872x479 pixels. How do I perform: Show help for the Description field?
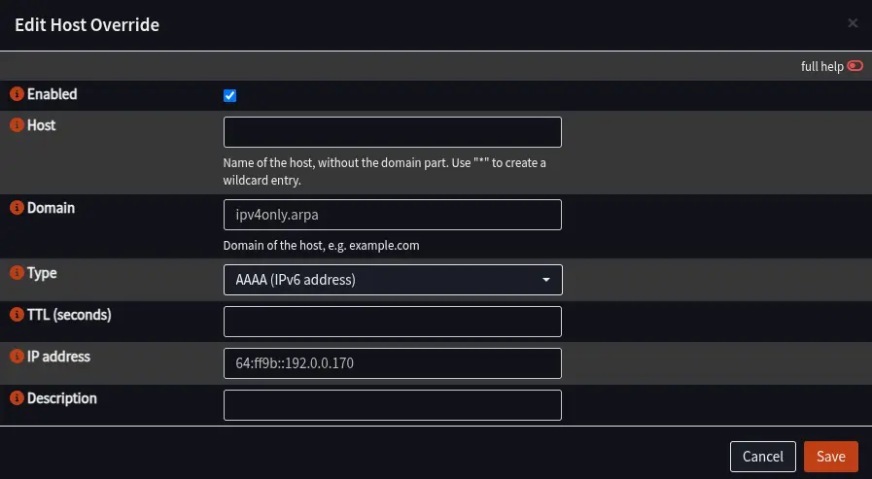(x=17, y=397)
